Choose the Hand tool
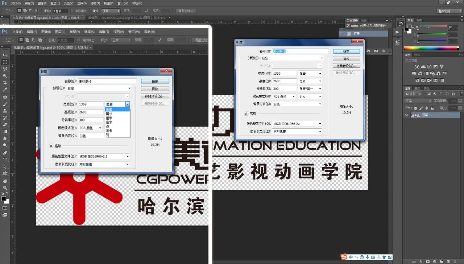 pos(5,181)
